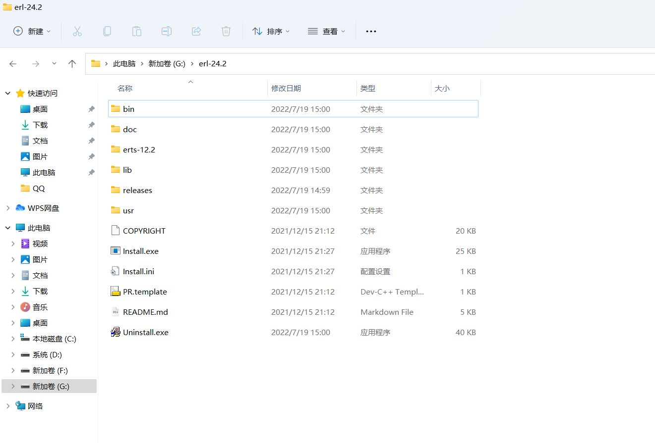This screenshot has width=655, height=443.
Task: Open the recent locations dropdown chevron
Action: (54, 64)
